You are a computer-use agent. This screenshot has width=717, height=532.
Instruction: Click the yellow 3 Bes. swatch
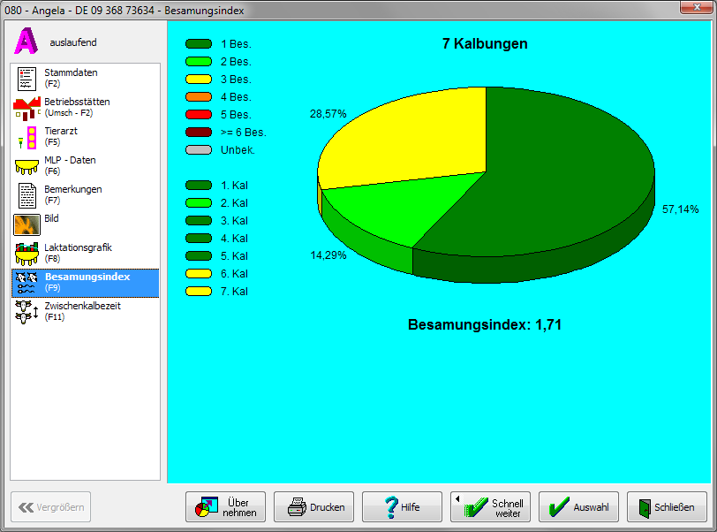point(199,80)
